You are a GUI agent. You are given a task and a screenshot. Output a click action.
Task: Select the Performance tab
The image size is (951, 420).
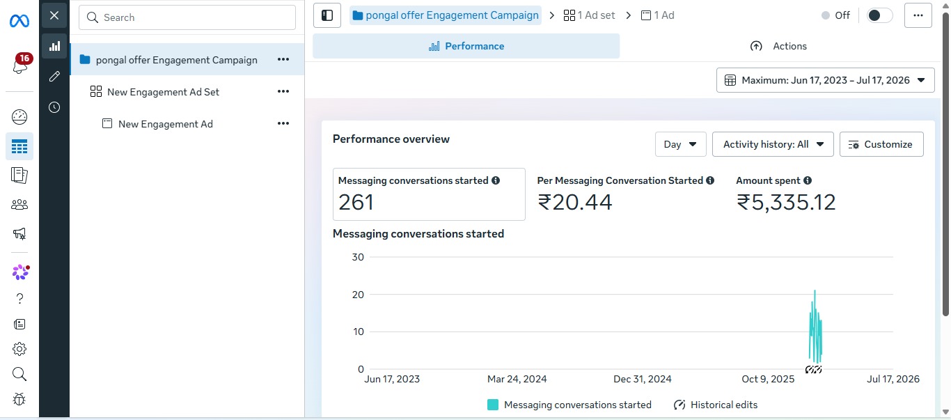click(x=466, y=46)
